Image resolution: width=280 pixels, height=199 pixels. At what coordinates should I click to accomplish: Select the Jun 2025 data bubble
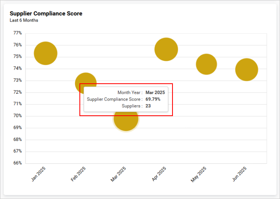(x=246, y=70)
